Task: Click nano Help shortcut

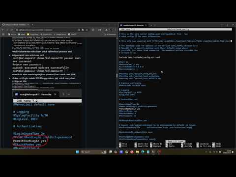Action: (123, 144)
